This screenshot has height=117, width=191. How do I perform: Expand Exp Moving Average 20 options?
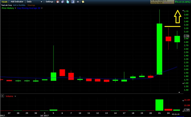[42, 8]
